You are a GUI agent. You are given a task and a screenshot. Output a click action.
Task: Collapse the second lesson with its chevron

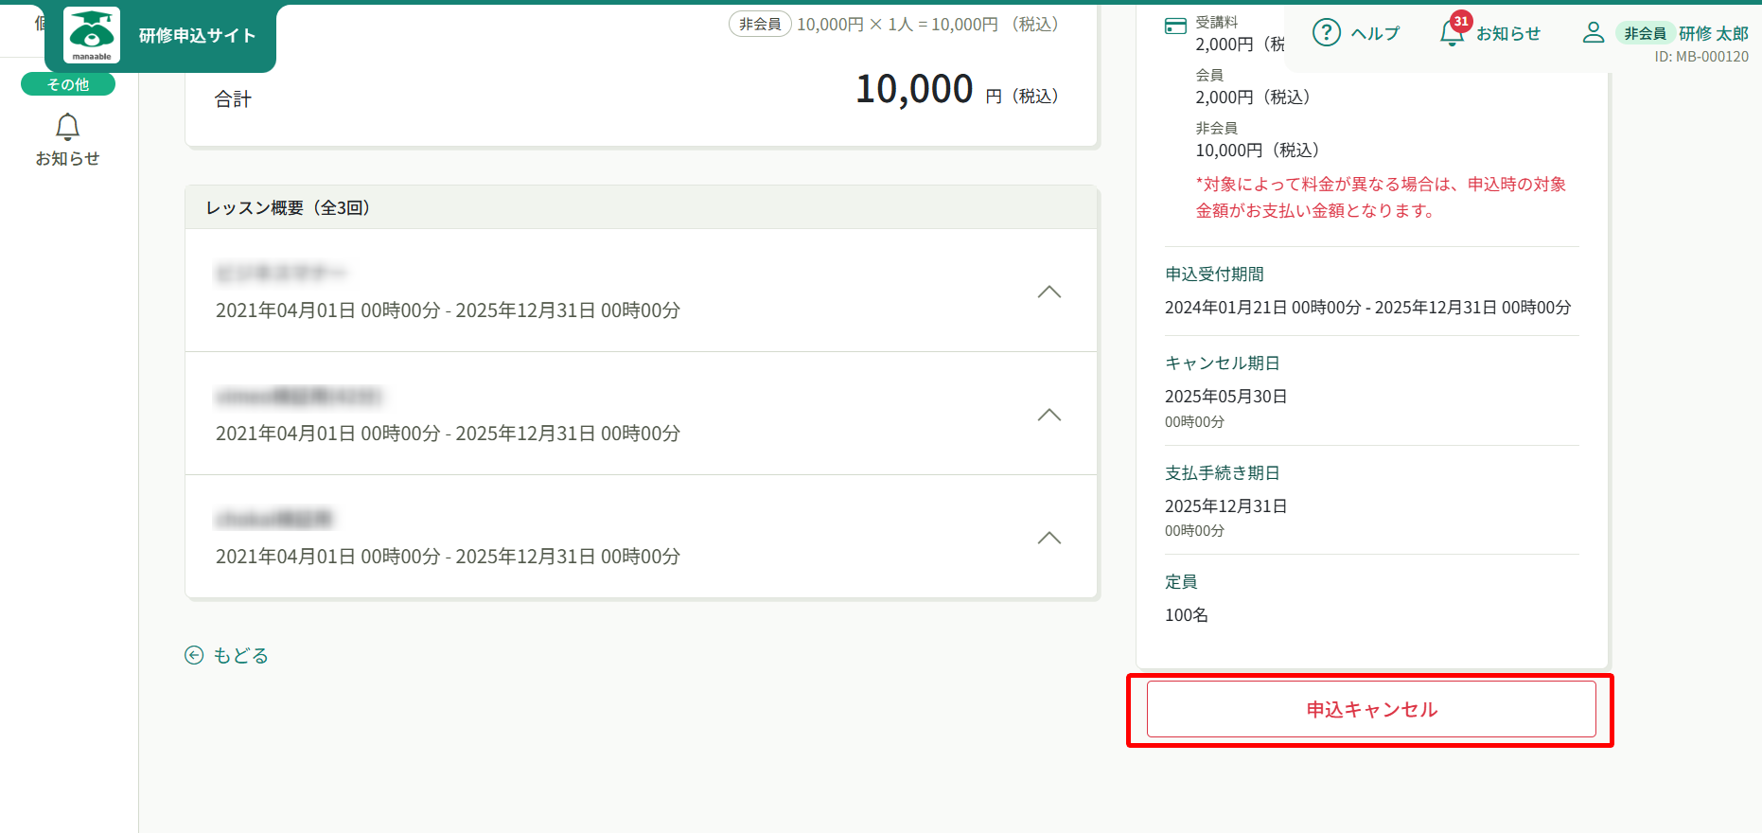point(1048,415)
